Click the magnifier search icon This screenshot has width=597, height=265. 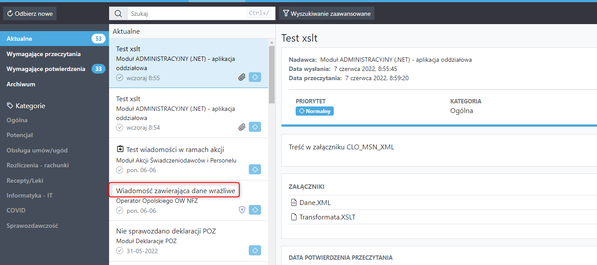118,14
